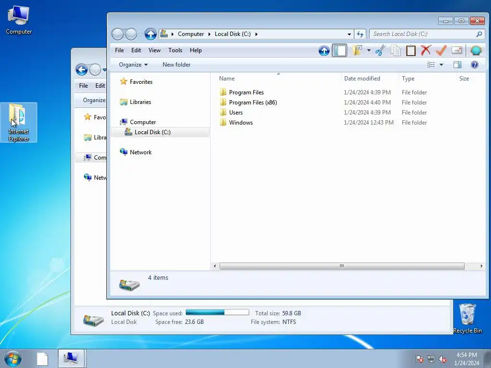Click the red X Delete icon
Screen dimensions: 491x368
[426, 50]
